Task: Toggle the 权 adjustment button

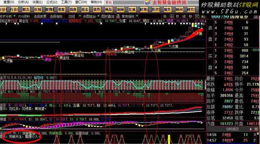Action: (x=178, y=16)
